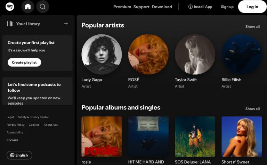This screenshot has width=267, height=165.
Task: Click the Popular artists heading
Action: coord(103,25)
